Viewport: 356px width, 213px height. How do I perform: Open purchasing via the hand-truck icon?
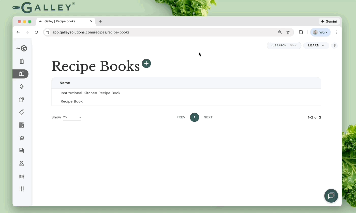pyautogui.click(x=22, y=138)
